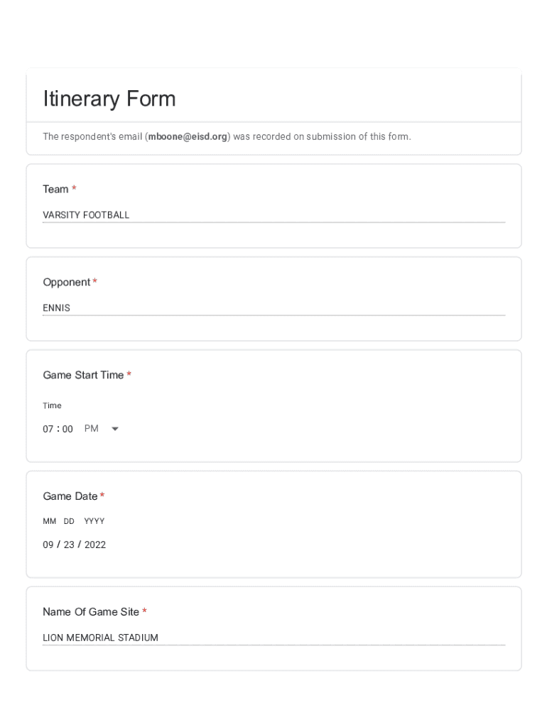Click the Game Date heading
Image resolution: width=547 pixels, height=727 pixels.
70,496
